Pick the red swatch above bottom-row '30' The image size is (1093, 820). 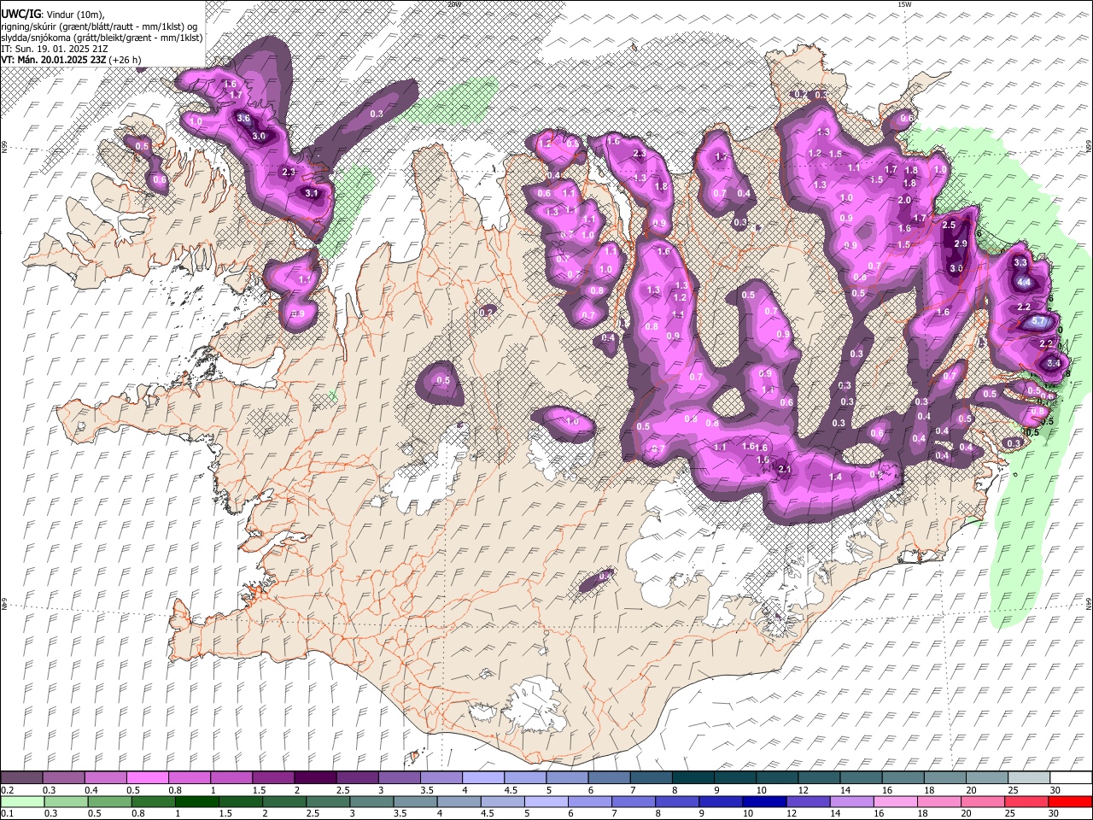(1069, 801)
